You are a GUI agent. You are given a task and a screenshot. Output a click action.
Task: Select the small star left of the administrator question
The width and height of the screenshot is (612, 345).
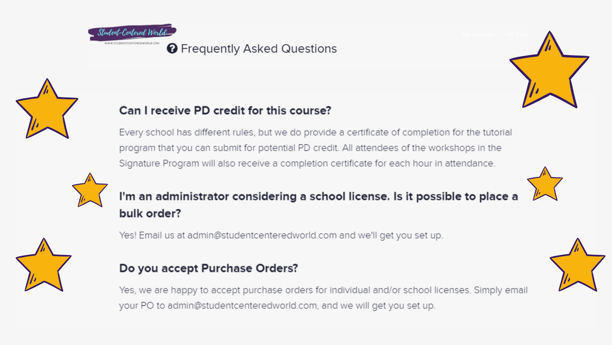pyautogui.click(x=90, y=190)
